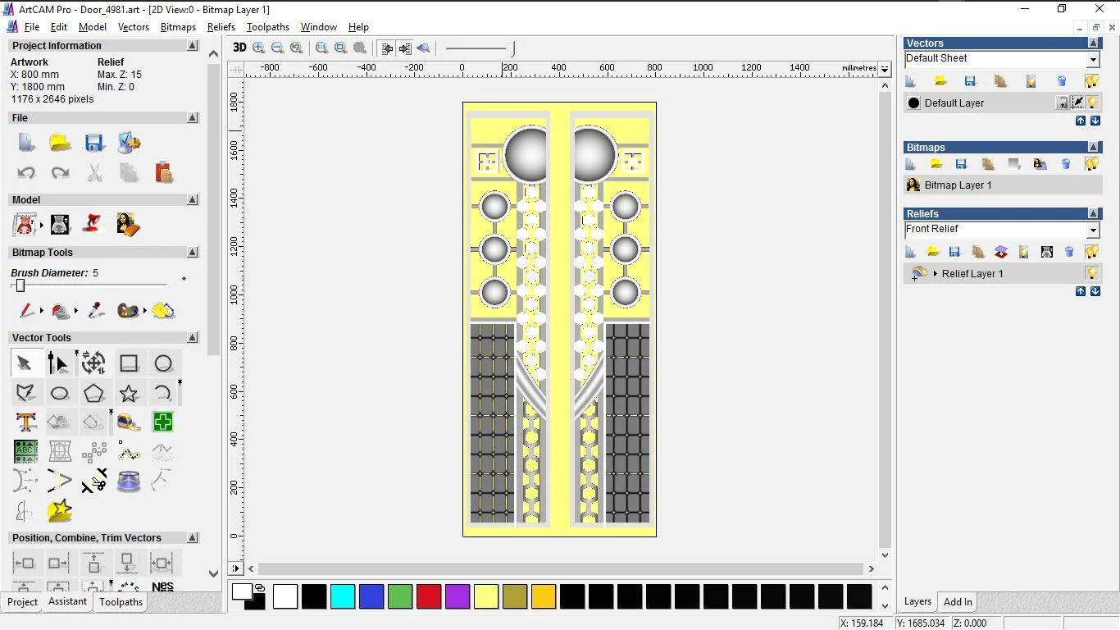Viewport: 1120px width, 630px height.
Task: Click the Undo arrow icon
Action: (x=26, y=173)
